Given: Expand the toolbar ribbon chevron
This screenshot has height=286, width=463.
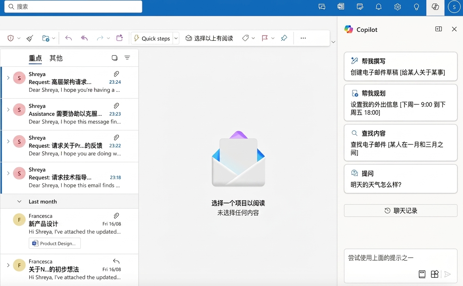Looking at the screenshot, I should click(333, 42).
